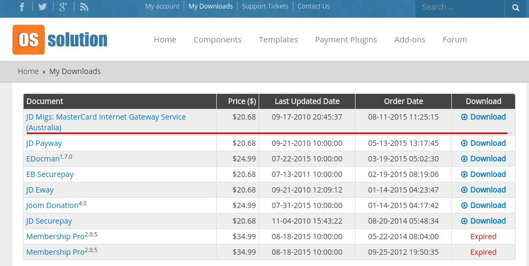Image resolution: width=529 pixels, height=266 pixels.
Task: Open JD Payway document link
Action: point(44,143)
